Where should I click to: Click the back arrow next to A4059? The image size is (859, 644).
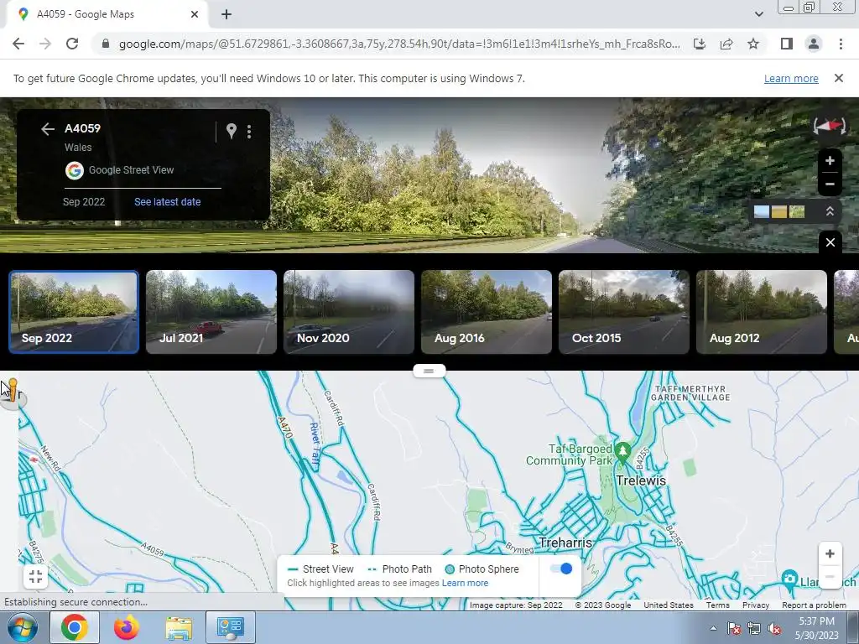tap(48, 128)
